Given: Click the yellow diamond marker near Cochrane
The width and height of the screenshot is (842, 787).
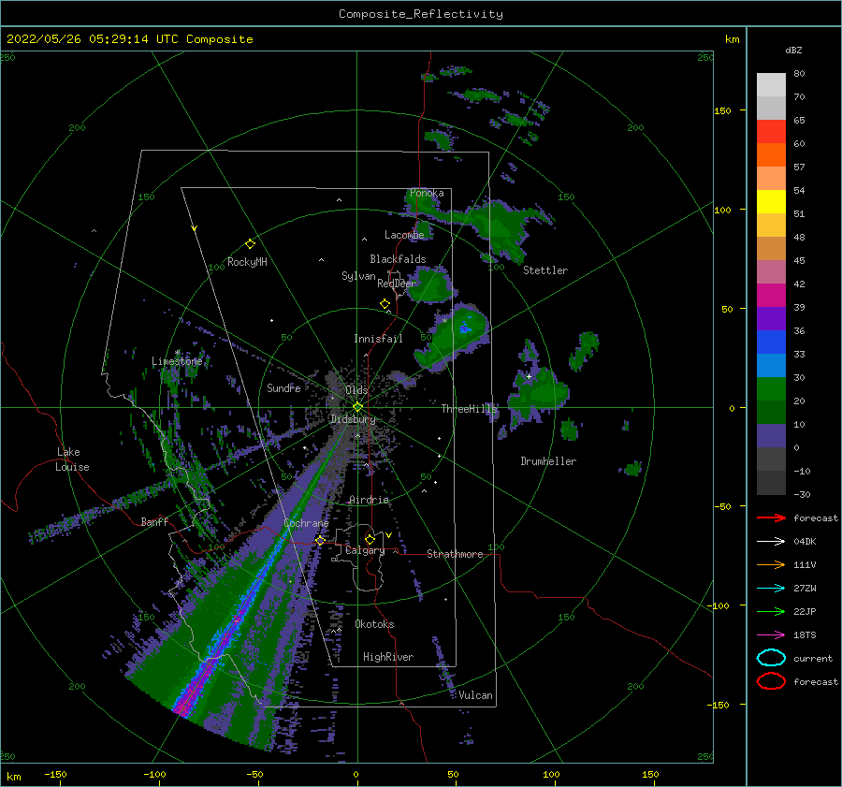Looking at the screenshot, I should (320, 540).
